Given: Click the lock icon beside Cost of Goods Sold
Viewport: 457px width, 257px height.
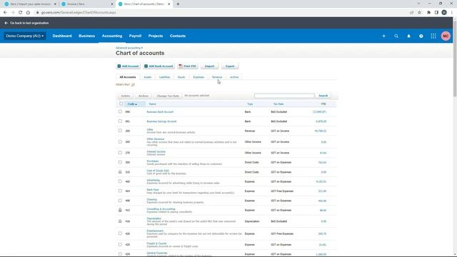Looking at the screenshot, I should [120, 172].
